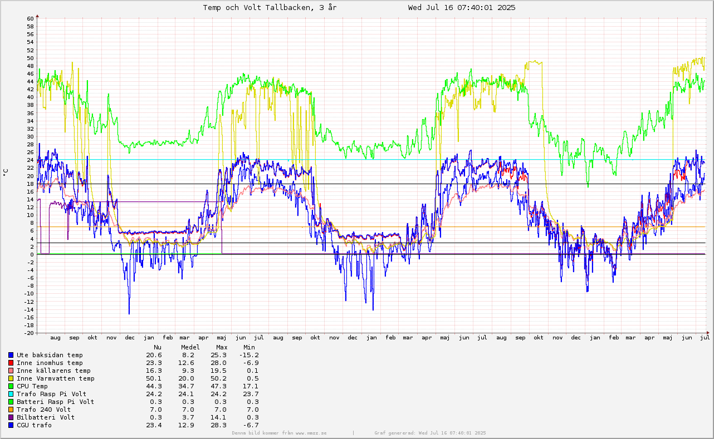The image size is (714, 439).
Task: Click the CPU Temp min value 17.1
Action: coord(251,386)
